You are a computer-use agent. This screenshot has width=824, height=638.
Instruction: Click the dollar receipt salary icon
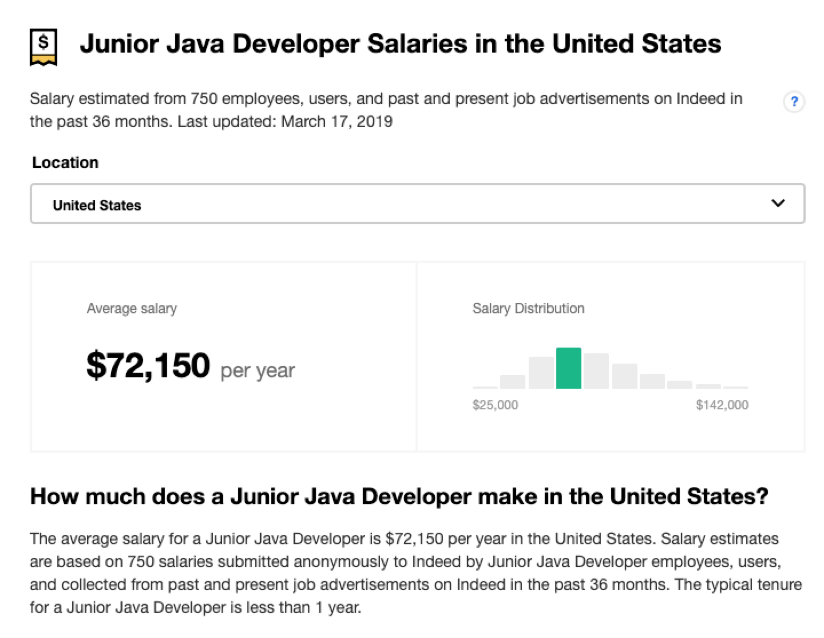[x=43, y=46]
